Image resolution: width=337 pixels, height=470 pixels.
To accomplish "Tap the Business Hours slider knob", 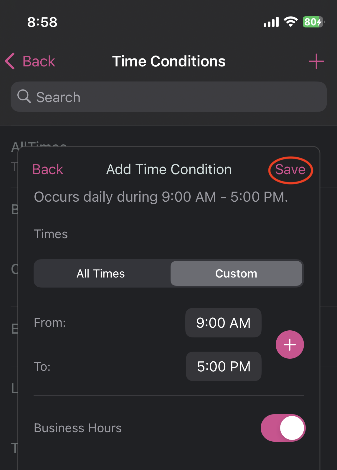I will click(291, 428).
